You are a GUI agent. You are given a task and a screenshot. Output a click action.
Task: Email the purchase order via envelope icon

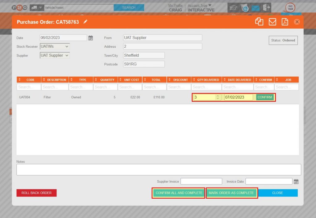coord(272,22)
